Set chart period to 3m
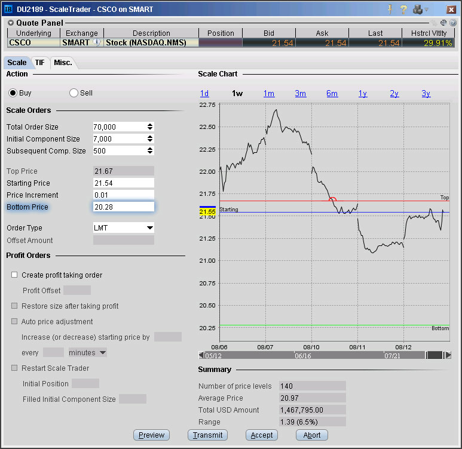This screenshot has width=462, height=449. pos(300,94)
